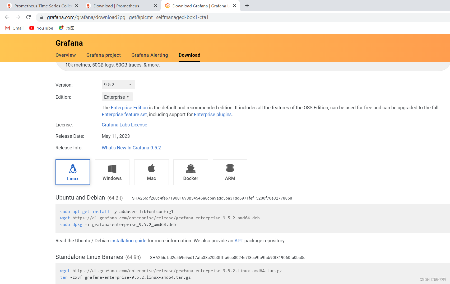
Task: Open the Edition Enterprise dropdown
Action: [x=117, y=97]
